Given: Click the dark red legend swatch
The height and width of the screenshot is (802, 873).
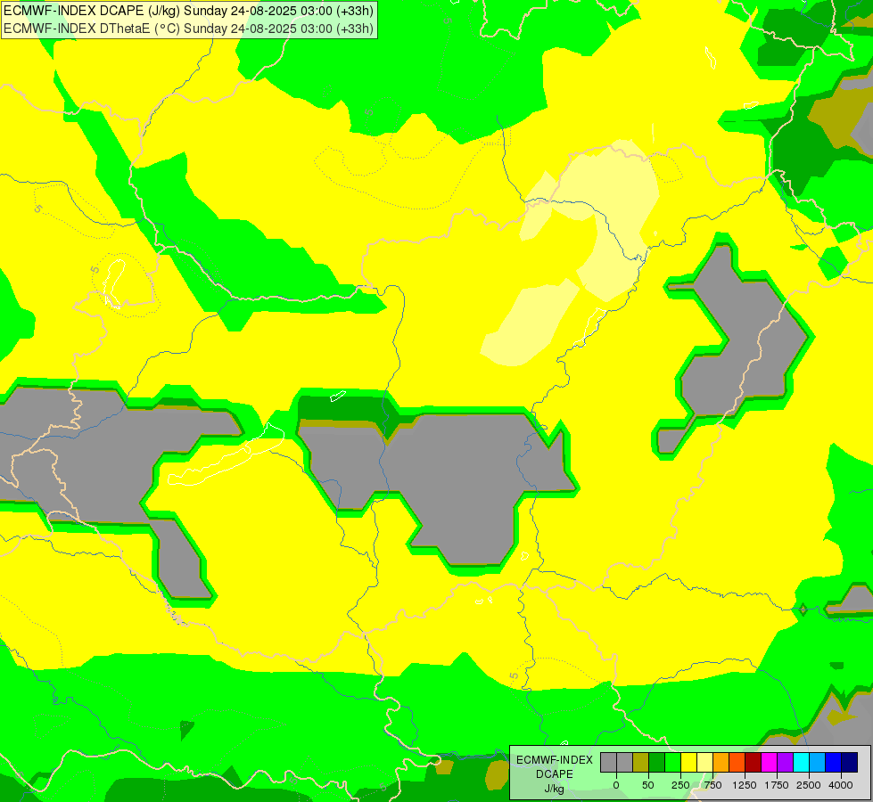Looking at the screenshot, I should pyautogui.click(x=754, y=762).
